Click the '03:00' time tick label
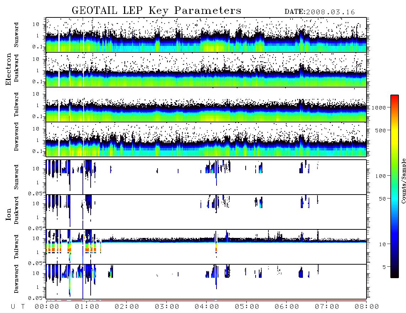This screenshot has height=313, width=406. (167, 307)
